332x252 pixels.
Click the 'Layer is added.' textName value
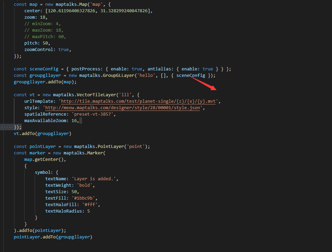tap(94, 179)
